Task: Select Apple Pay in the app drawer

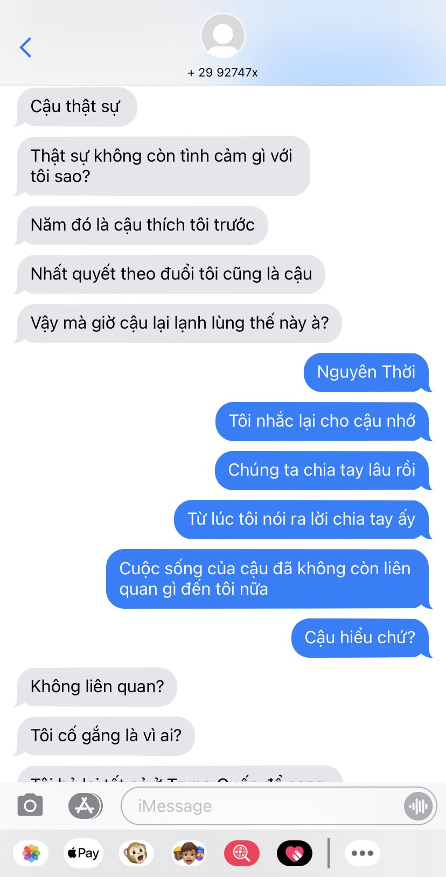Action: (x=83, y=853)
